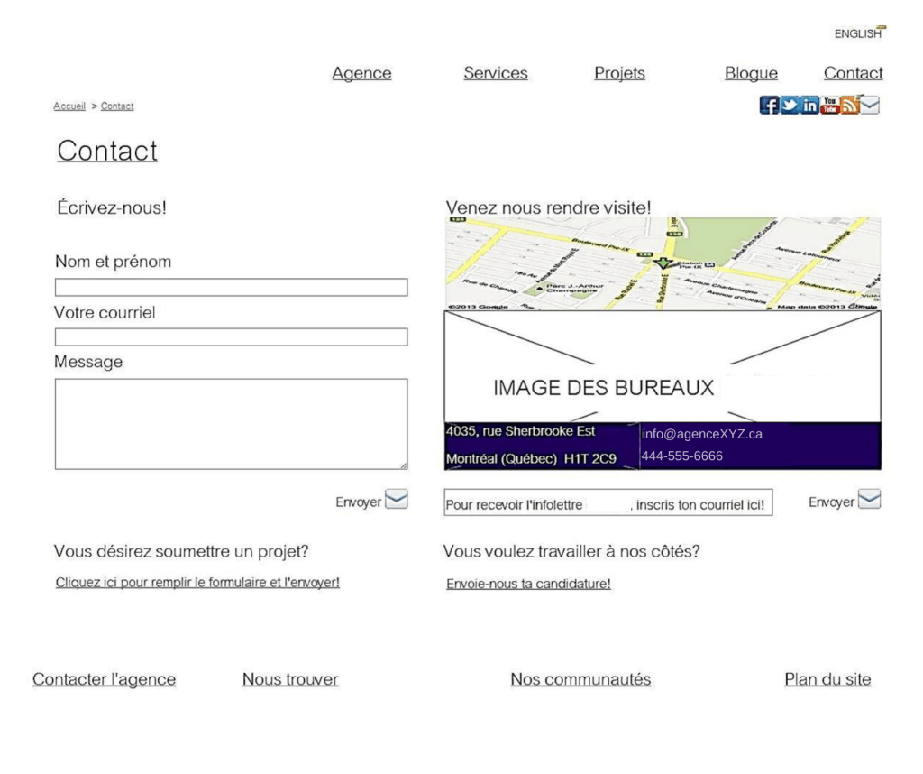The image size is (923, 774).
Task: Open the Agence menu item
Action: [361, 74]
